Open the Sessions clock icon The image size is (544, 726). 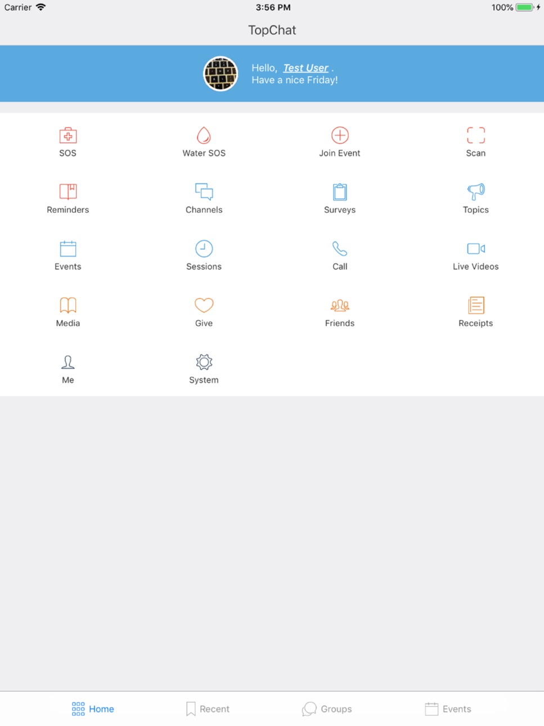tap(204, 249)
